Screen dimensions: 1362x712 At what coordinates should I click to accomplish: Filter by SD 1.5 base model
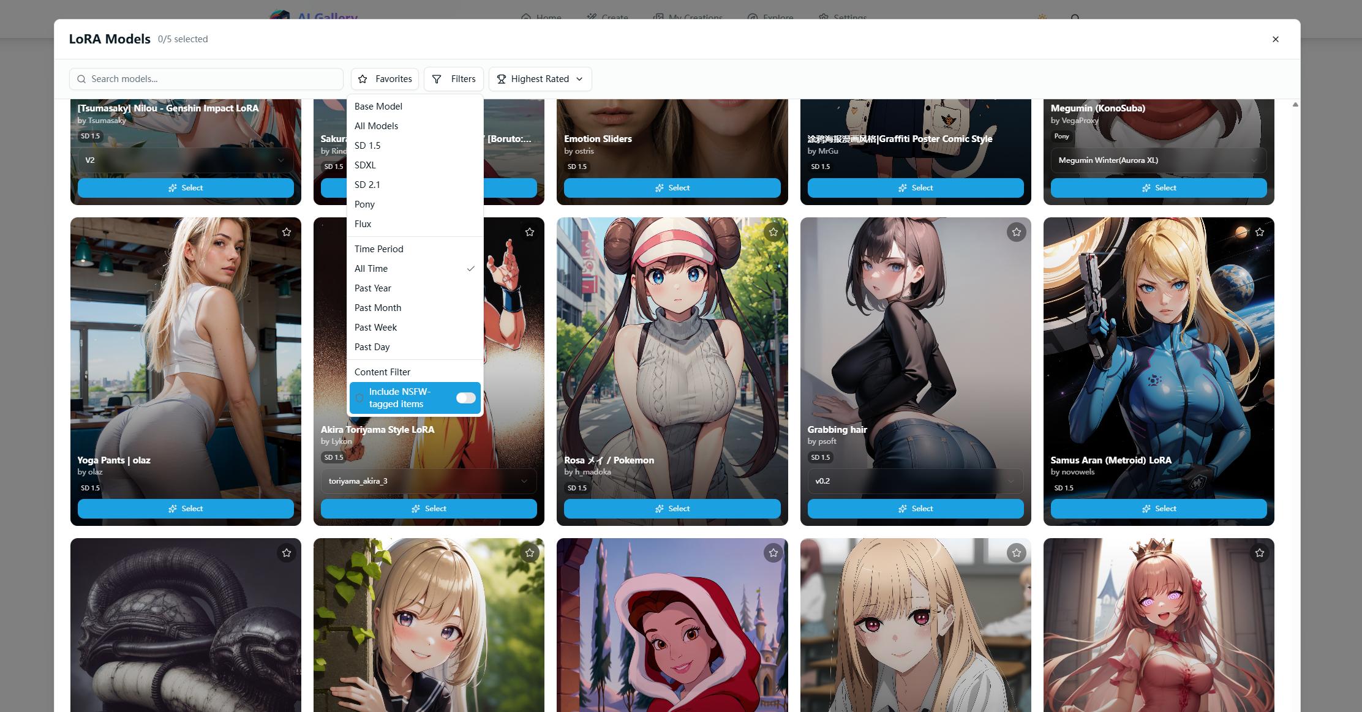[415, 146]
